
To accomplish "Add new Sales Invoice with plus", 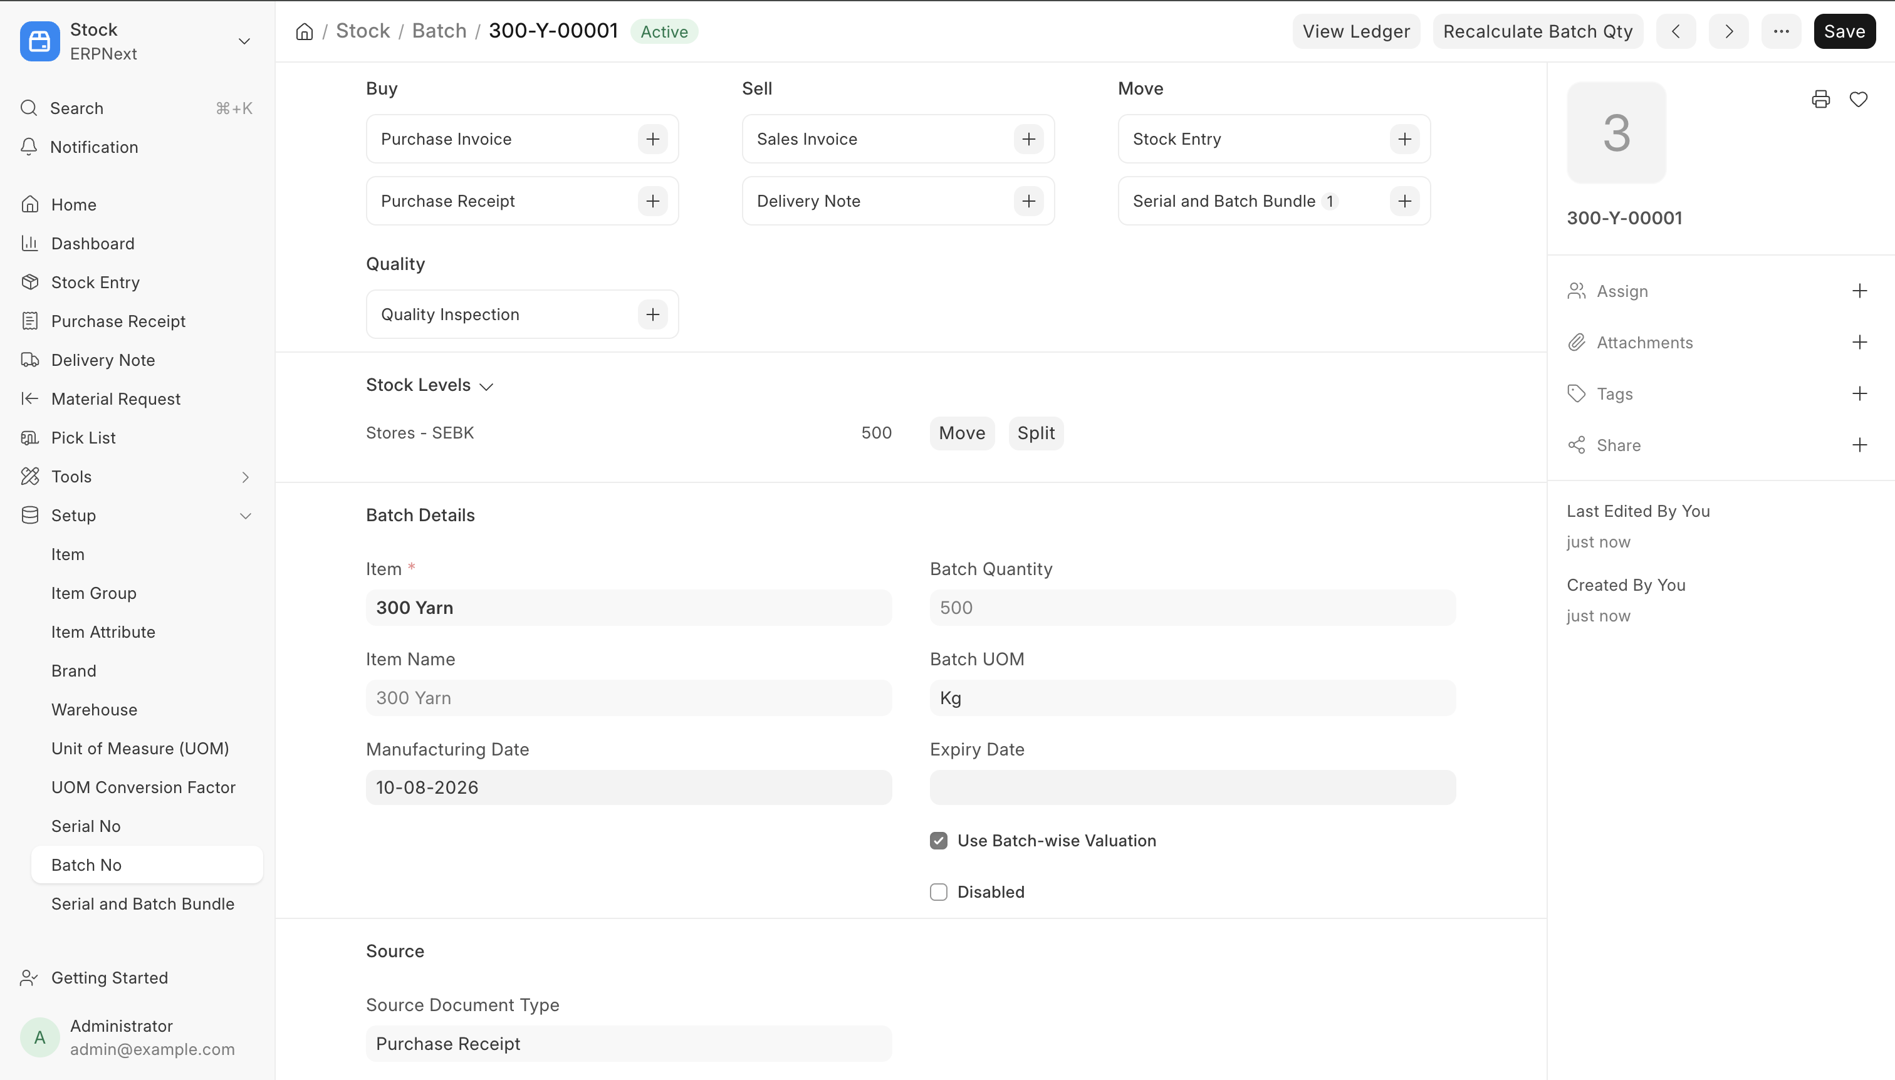I will (1029, 138).
